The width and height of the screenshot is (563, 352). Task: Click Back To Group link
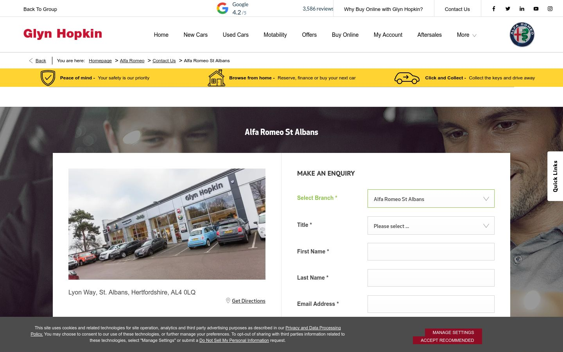[x=40, y=9]
